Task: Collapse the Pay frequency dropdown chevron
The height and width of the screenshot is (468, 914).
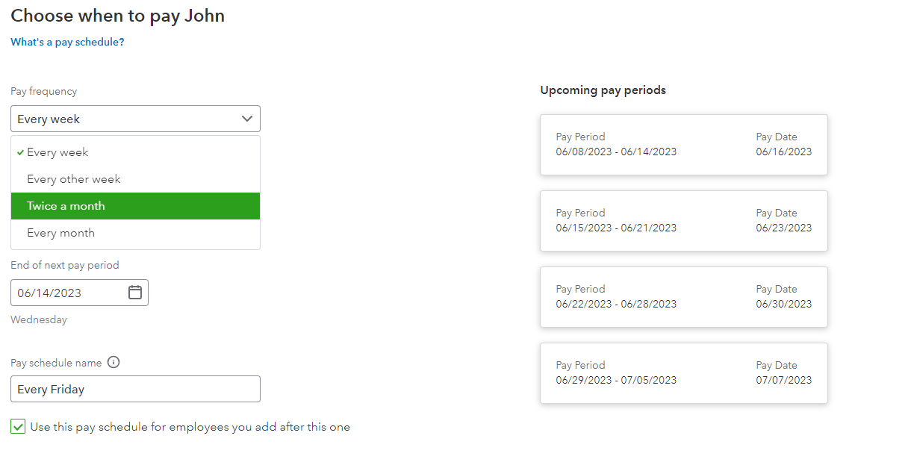Action: (x=247, y=119)
